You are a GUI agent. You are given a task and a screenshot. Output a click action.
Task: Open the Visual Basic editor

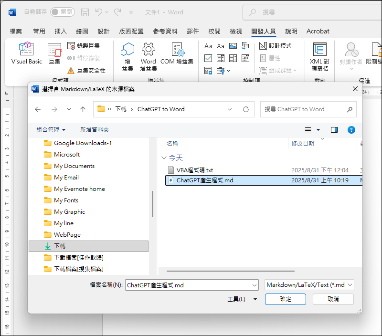coord(27,53)
